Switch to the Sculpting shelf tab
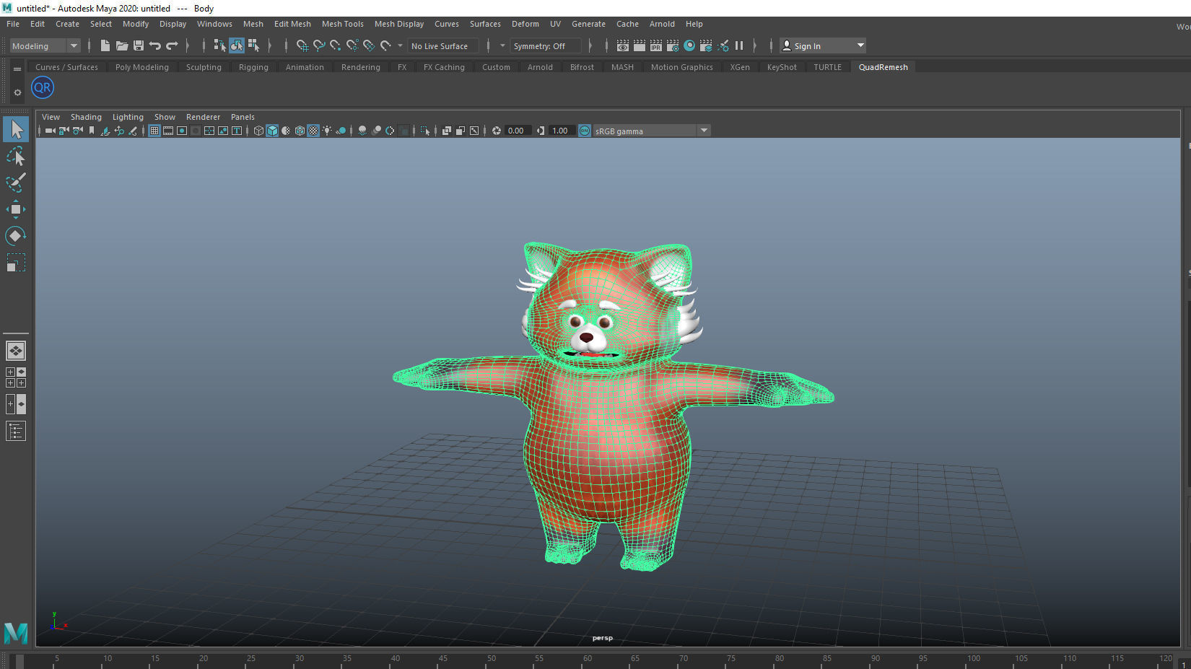1191x669 pixels. tap(204, 67)
